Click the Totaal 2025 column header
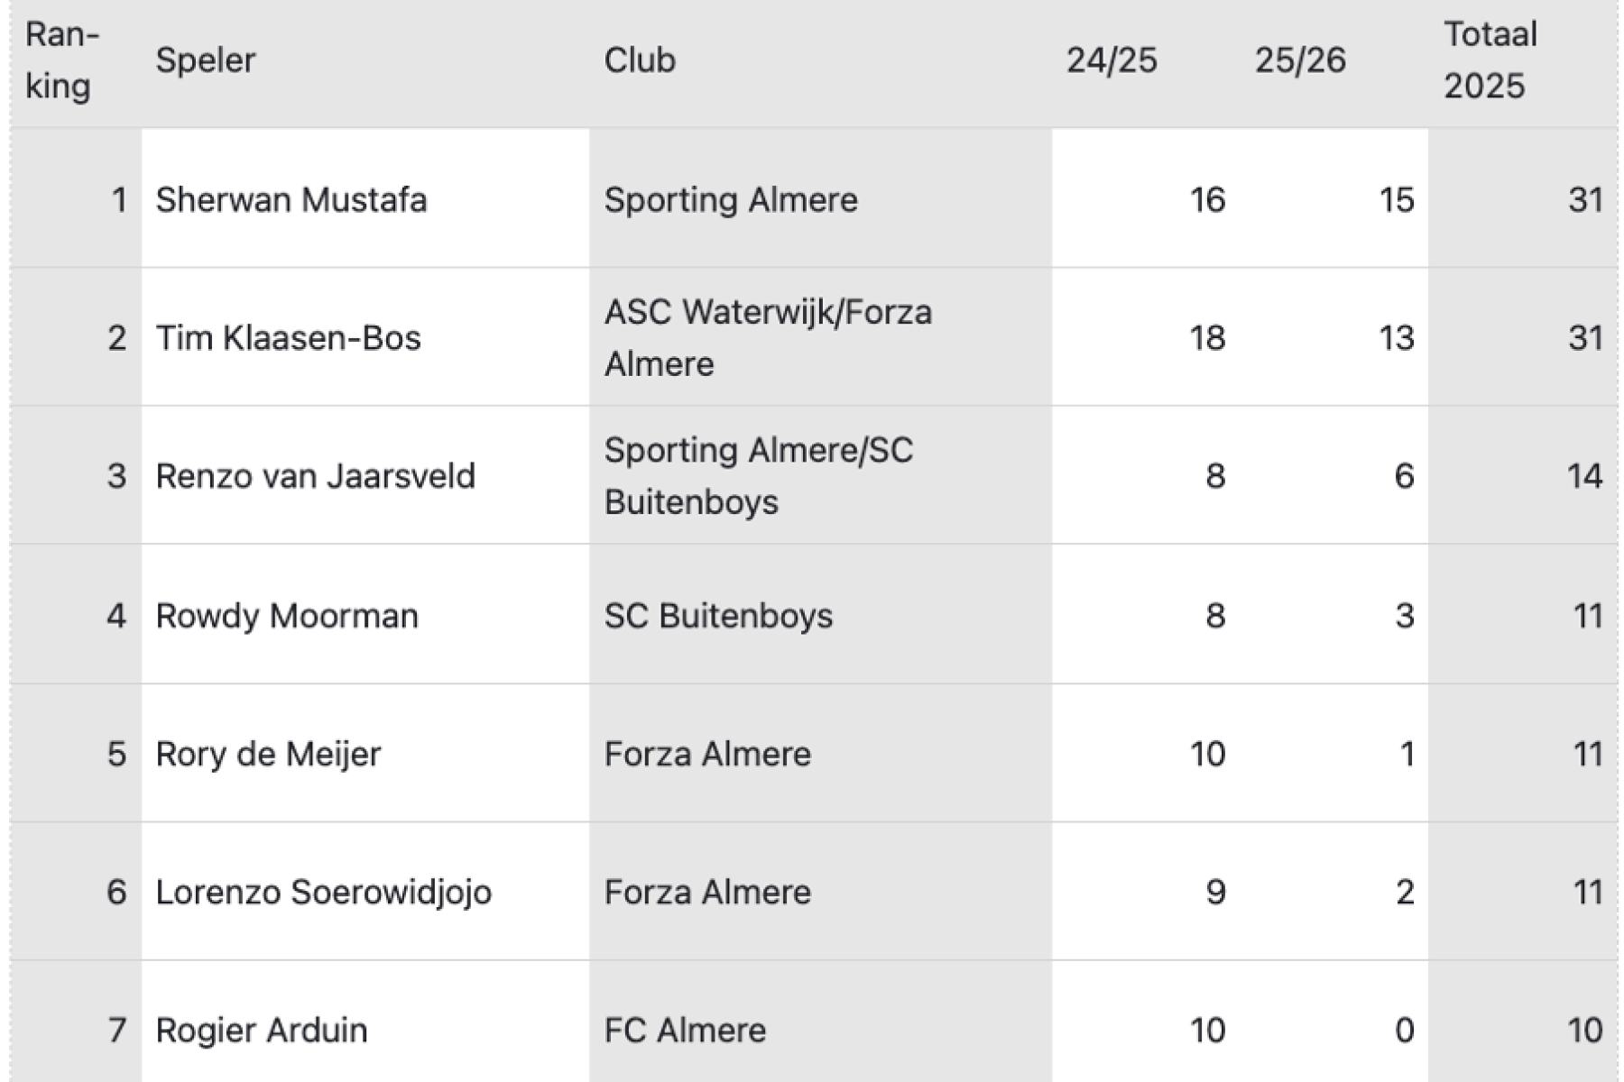The image size is (1624, 1082). pos(1490,60)
